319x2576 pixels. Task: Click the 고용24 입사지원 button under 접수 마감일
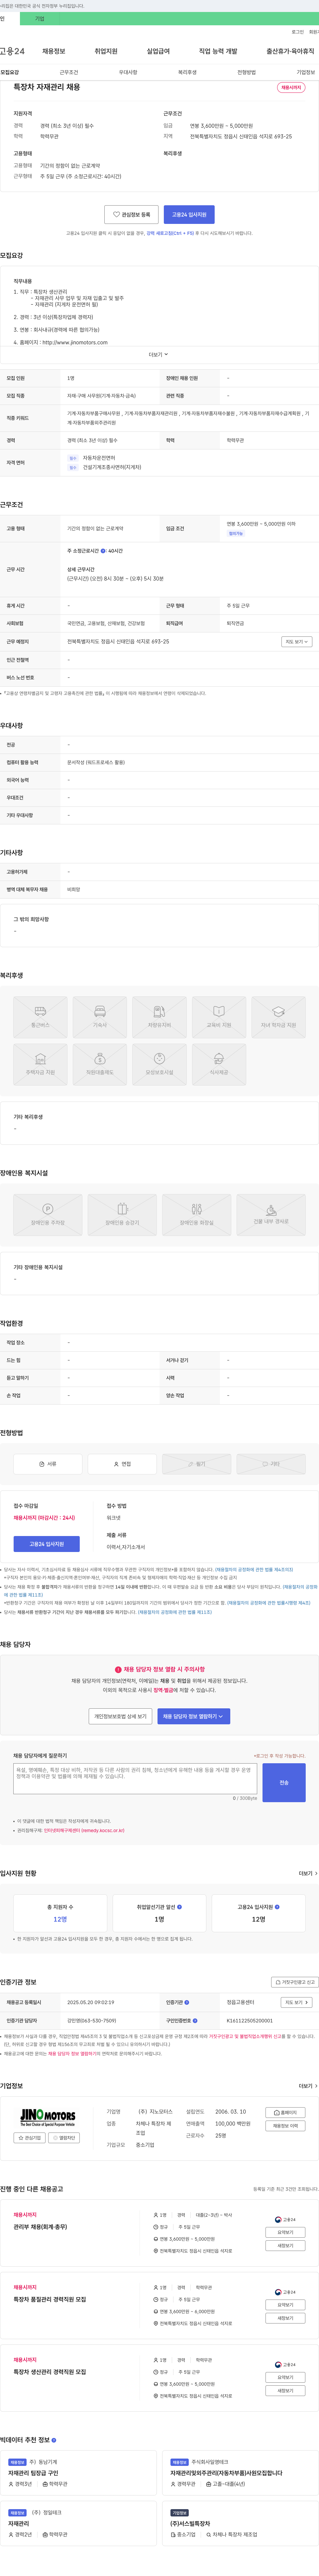(46, 1544)
